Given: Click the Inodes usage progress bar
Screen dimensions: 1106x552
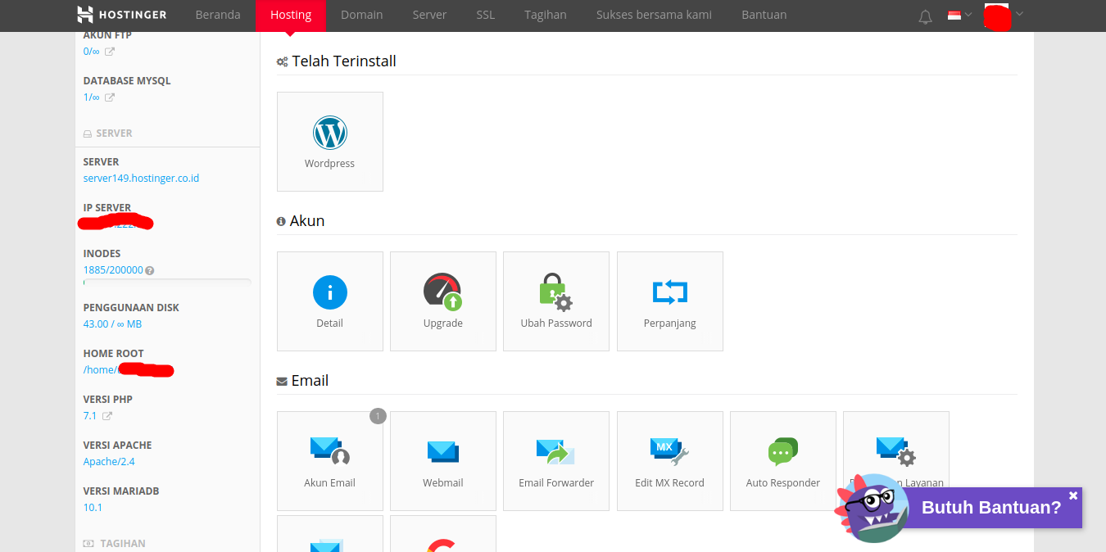Looking at the screenshot, I should [167, 282].
